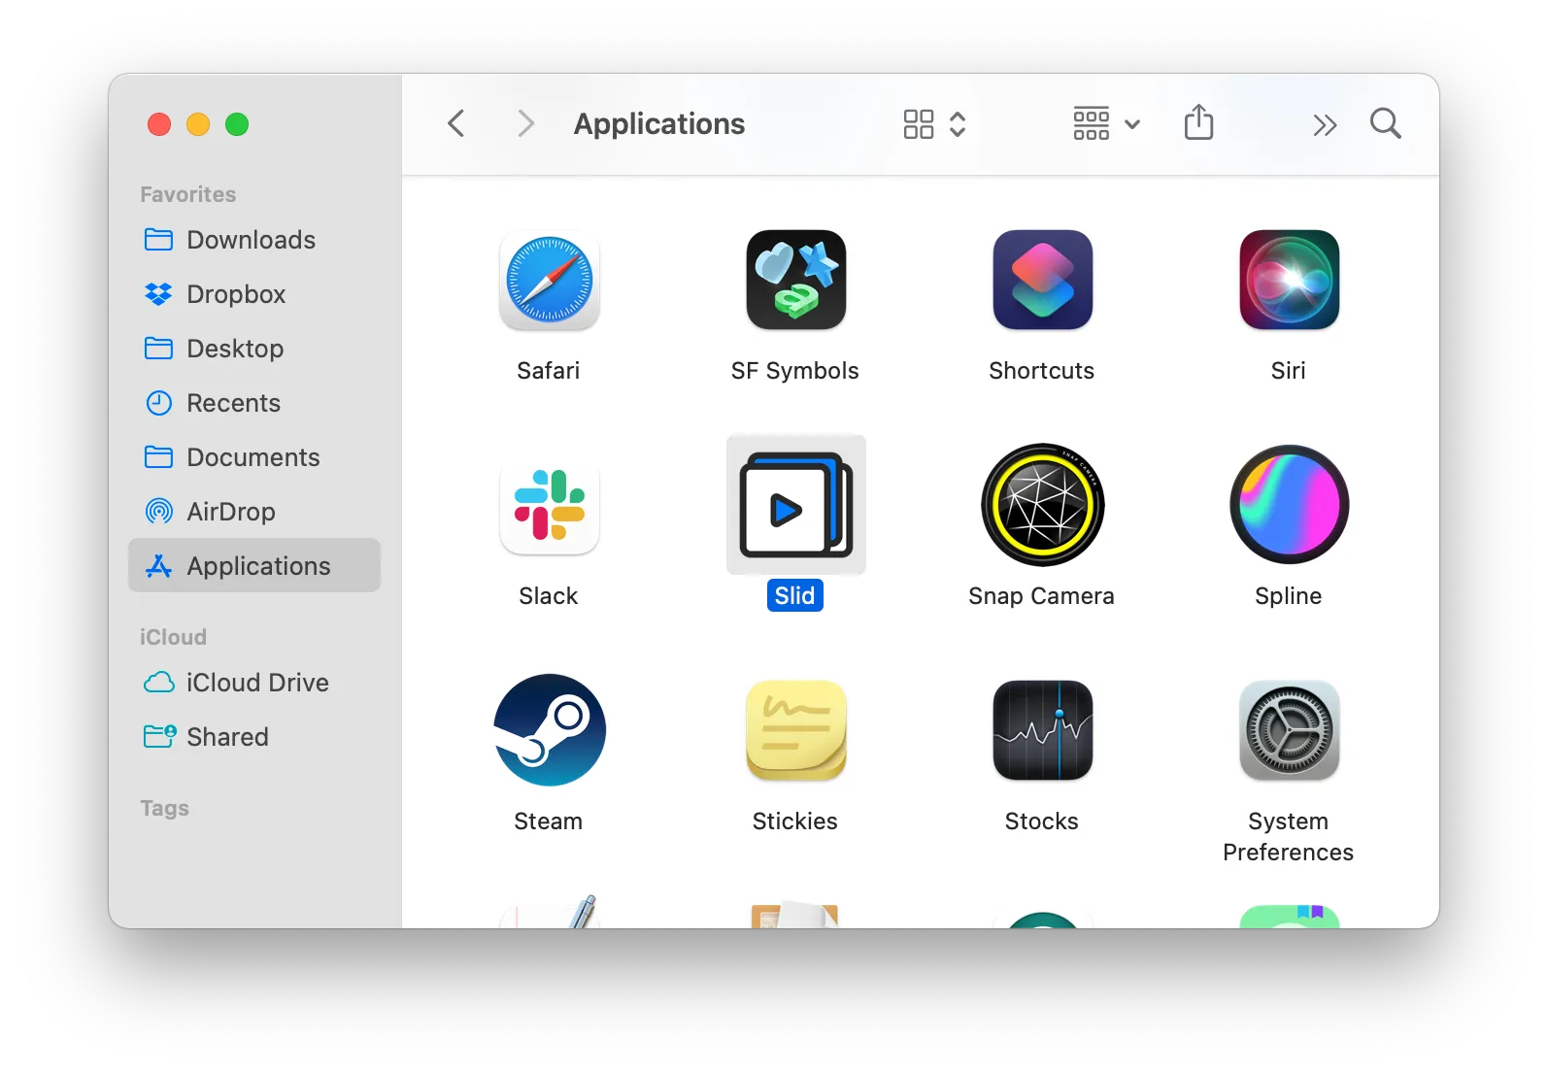This screenshot has height=1072, width=1548.
Task: Click the Siri name label
Action: pos(1289,371)
